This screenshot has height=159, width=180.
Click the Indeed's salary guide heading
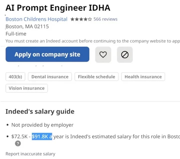40,111
